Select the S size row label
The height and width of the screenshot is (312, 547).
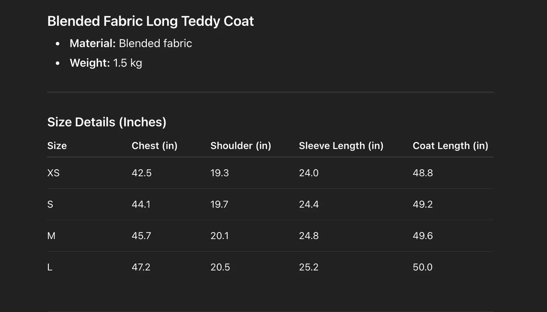50,204
